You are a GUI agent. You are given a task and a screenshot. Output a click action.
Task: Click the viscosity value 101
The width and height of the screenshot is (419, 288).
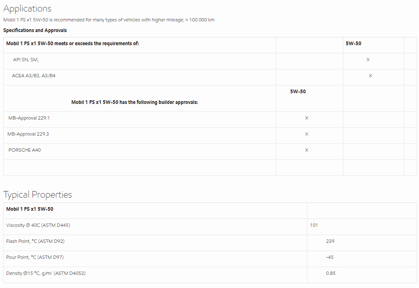pos(314,225)
